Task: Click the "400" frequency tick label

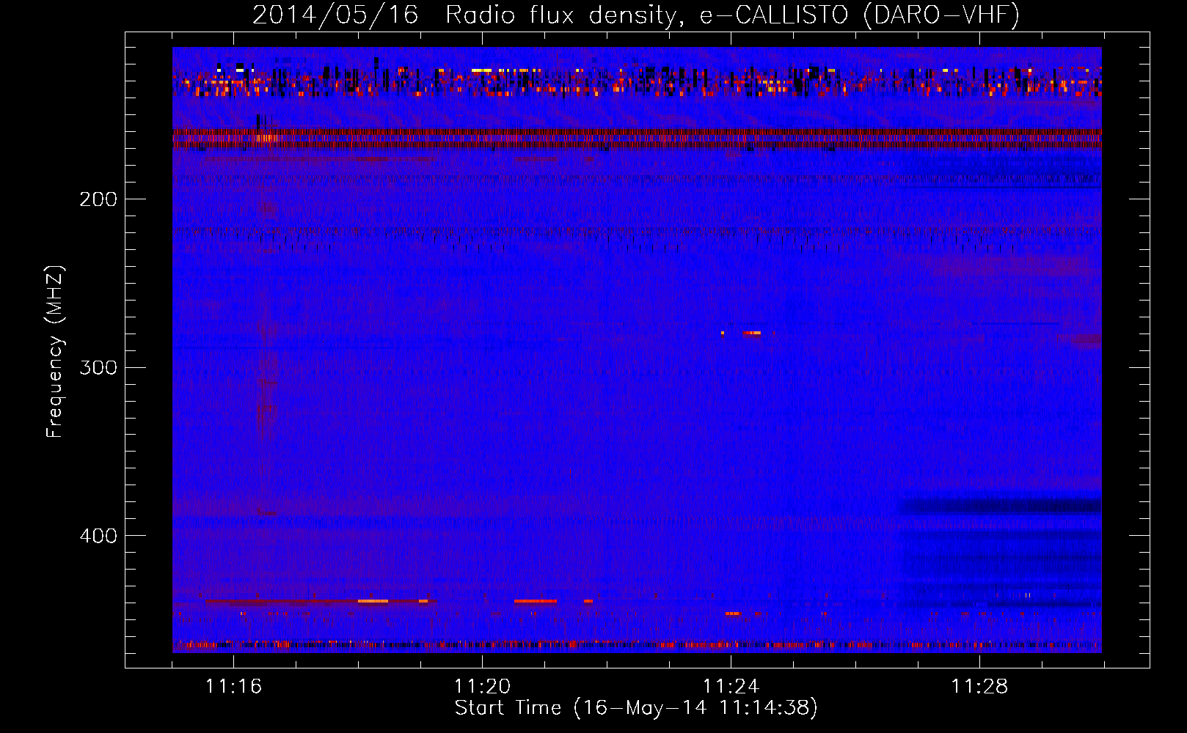Action: click(98, 535)
